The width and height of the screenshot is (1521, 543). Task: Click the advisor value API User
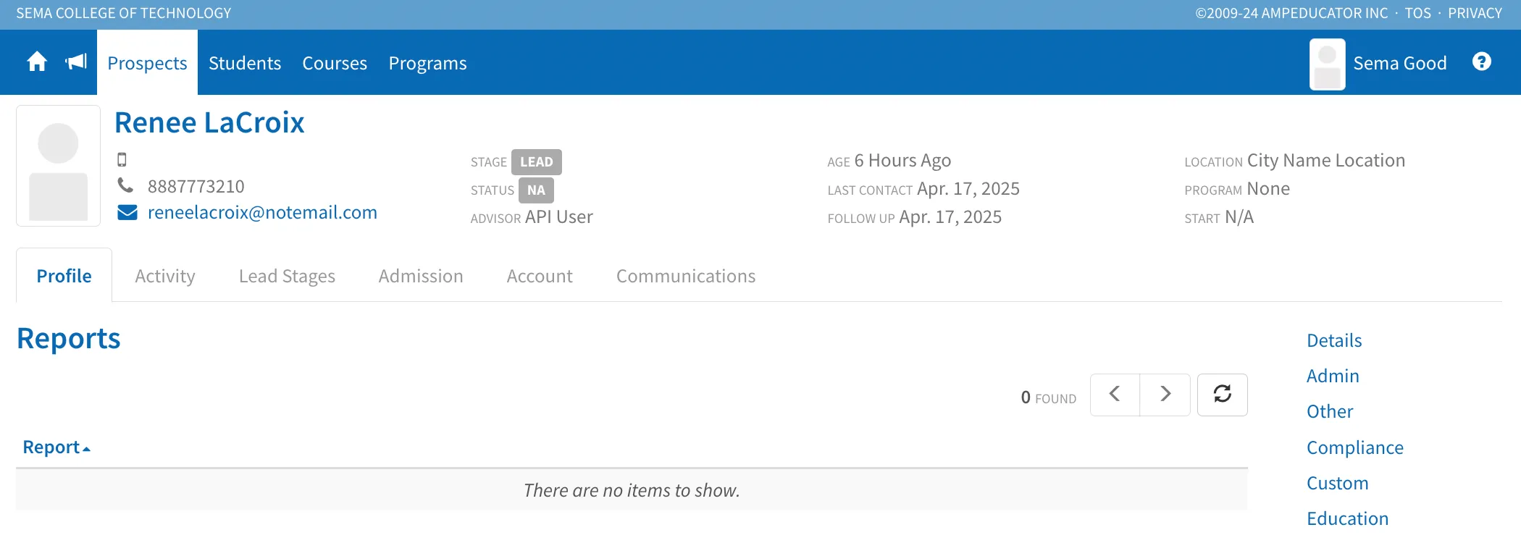click(x=559, y=217)
